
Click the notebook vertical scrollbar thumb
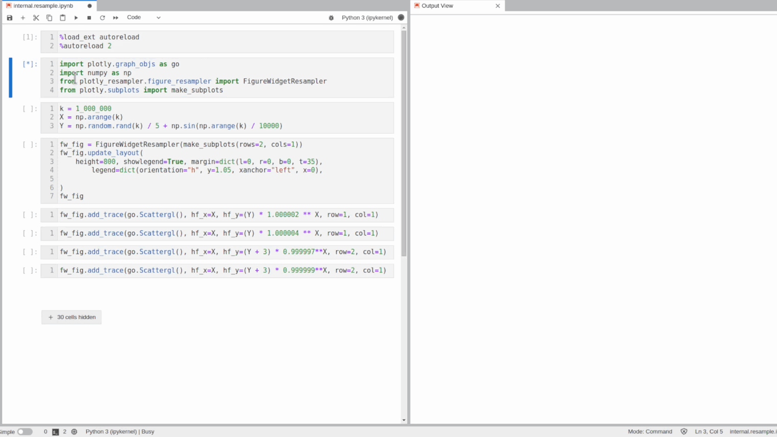[404, 143]
